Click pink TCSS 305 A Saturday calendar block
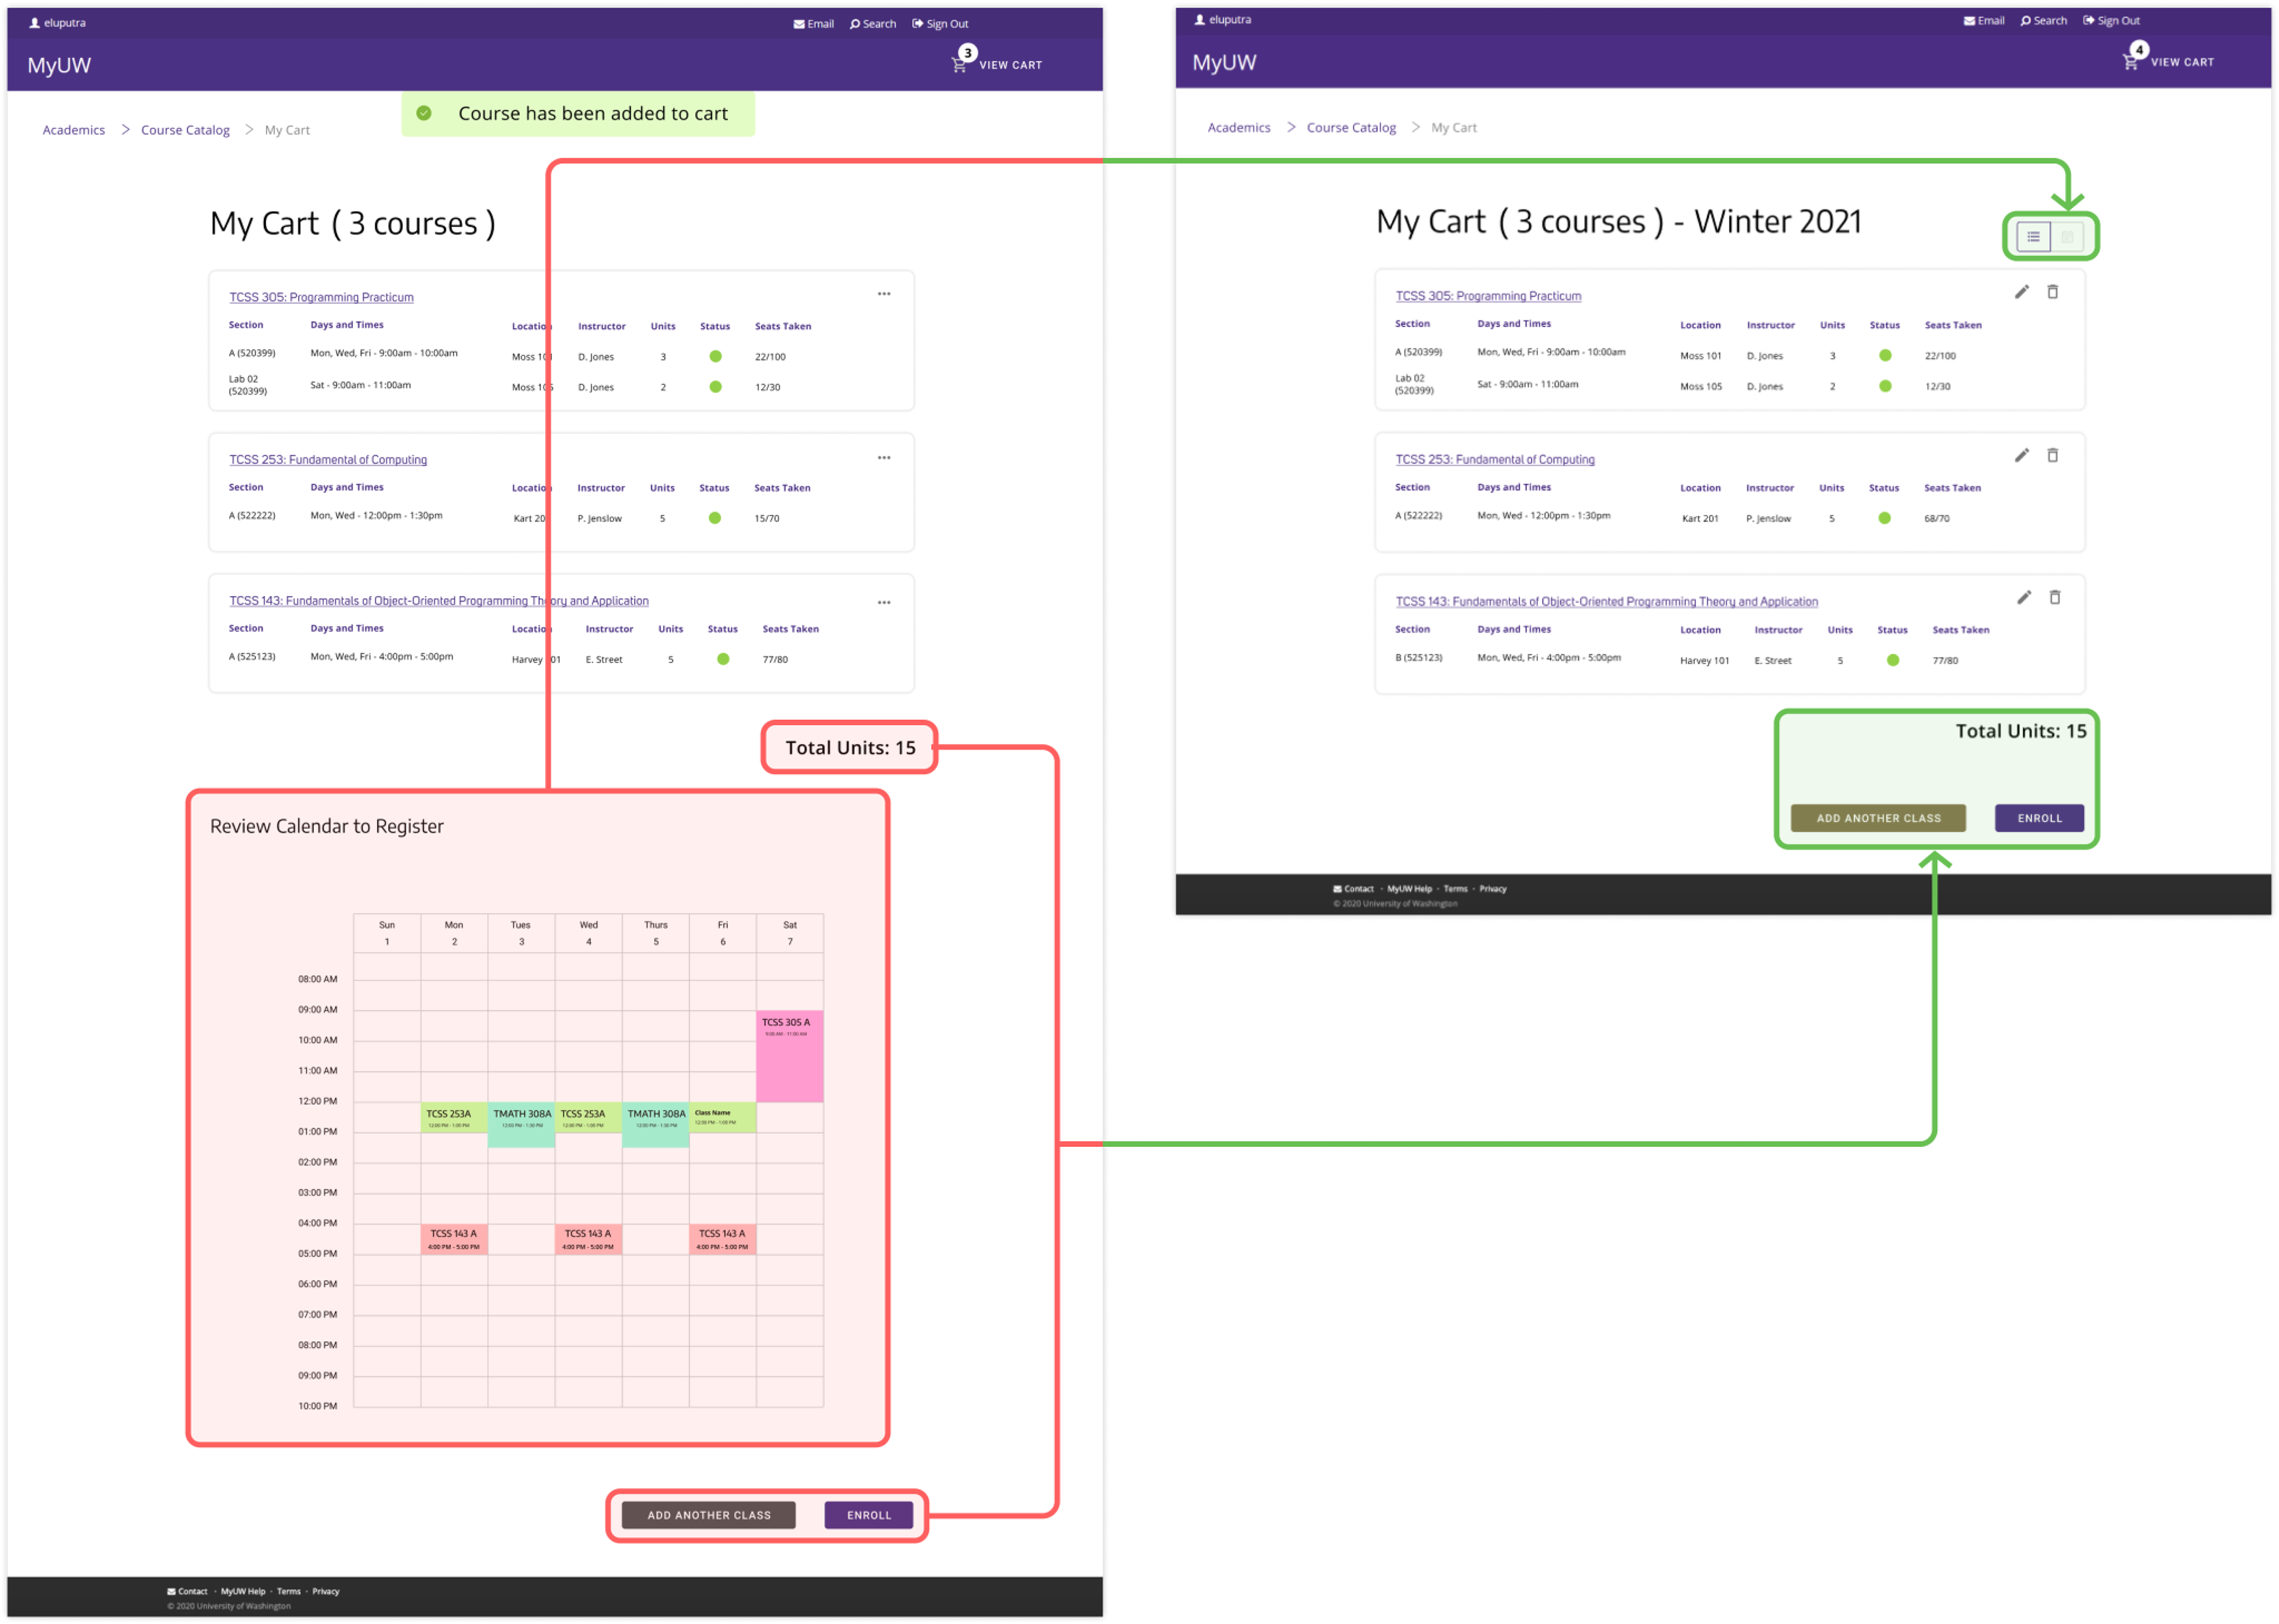2279x1624 pixels. coord(789,1056)
